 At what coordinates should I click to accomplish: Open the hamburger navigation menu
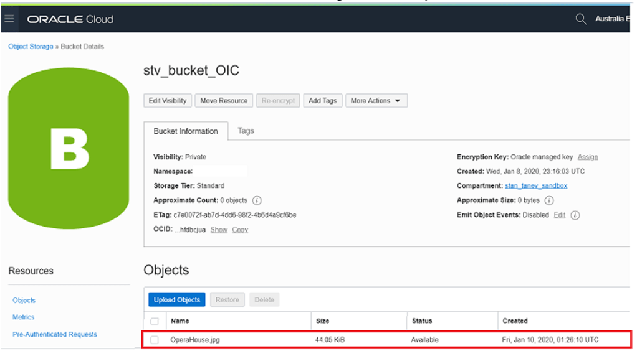coord(9,19)
